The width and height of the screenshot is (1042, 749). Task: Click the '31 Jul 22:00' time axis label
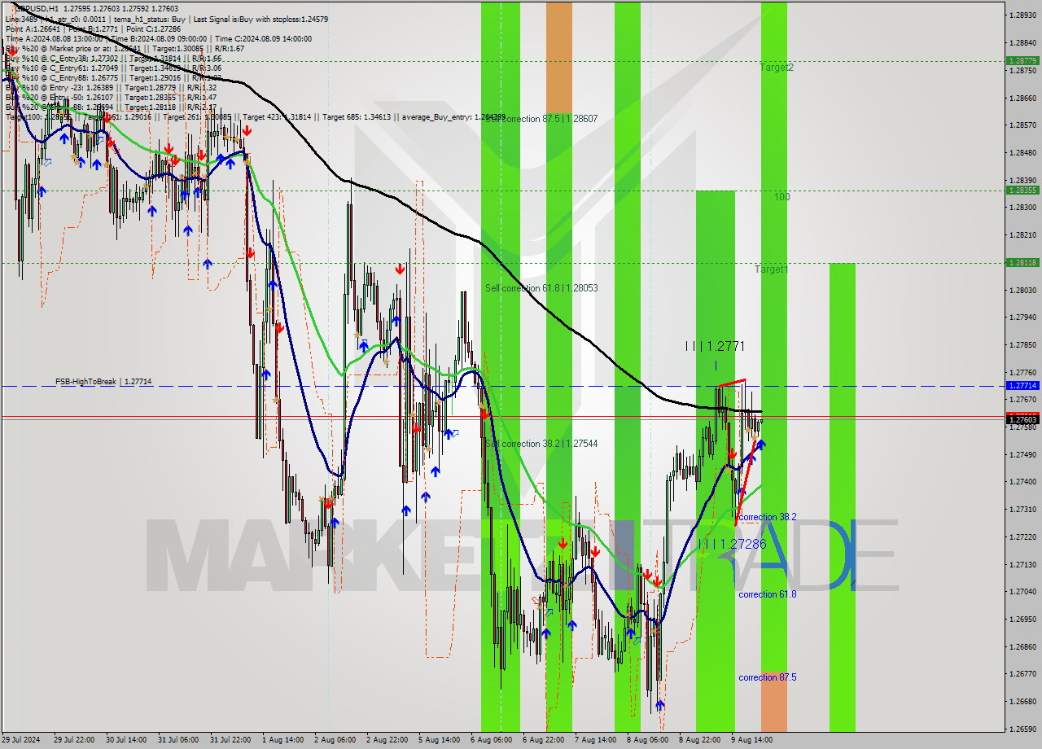coord(230,740)
